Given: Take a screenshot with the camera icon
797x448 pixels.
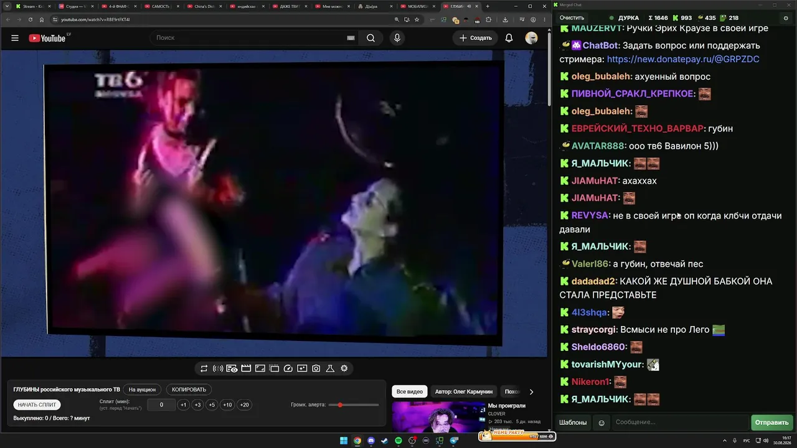Looking at the screenshot, I should [x=316, y=368].
